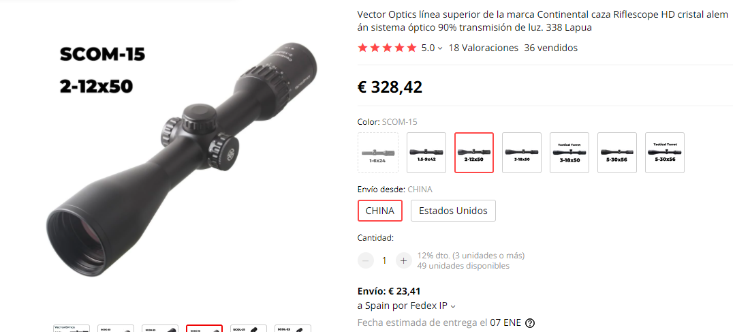Set shipping origin to Estados Unidos

(453, 211)
